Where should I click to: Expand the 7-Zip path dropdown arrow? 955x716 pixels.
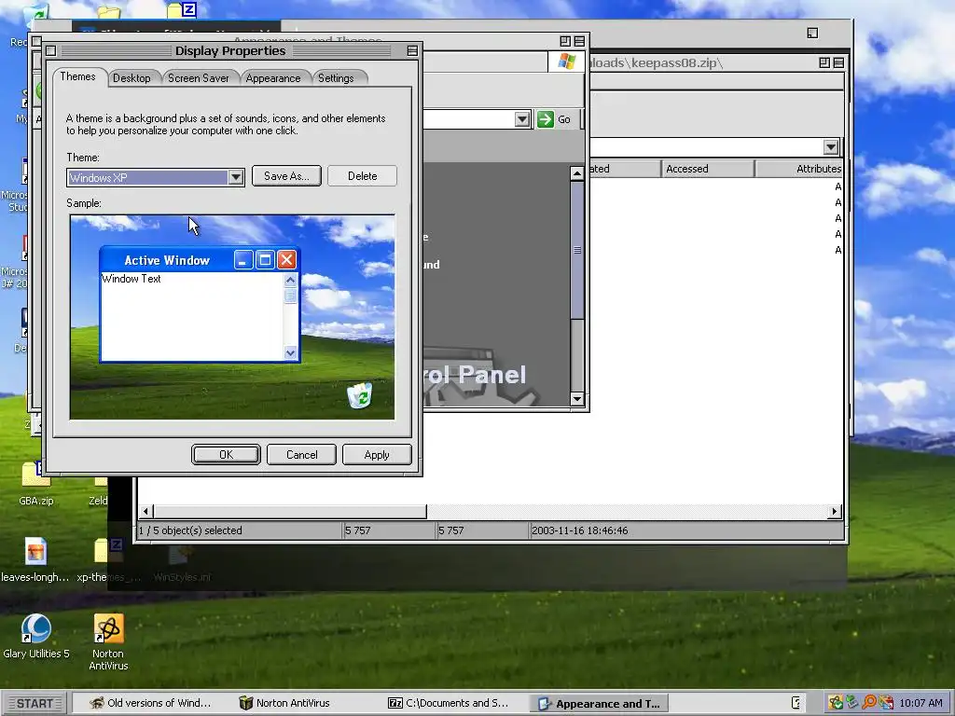[831, 146]
